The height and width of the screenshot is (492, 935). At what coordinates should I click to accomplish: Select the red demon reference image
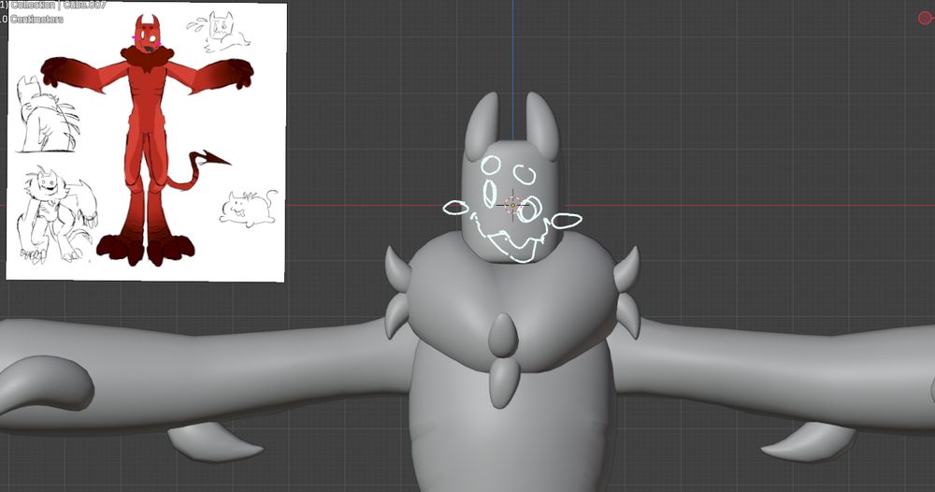(x=146, y=141)
